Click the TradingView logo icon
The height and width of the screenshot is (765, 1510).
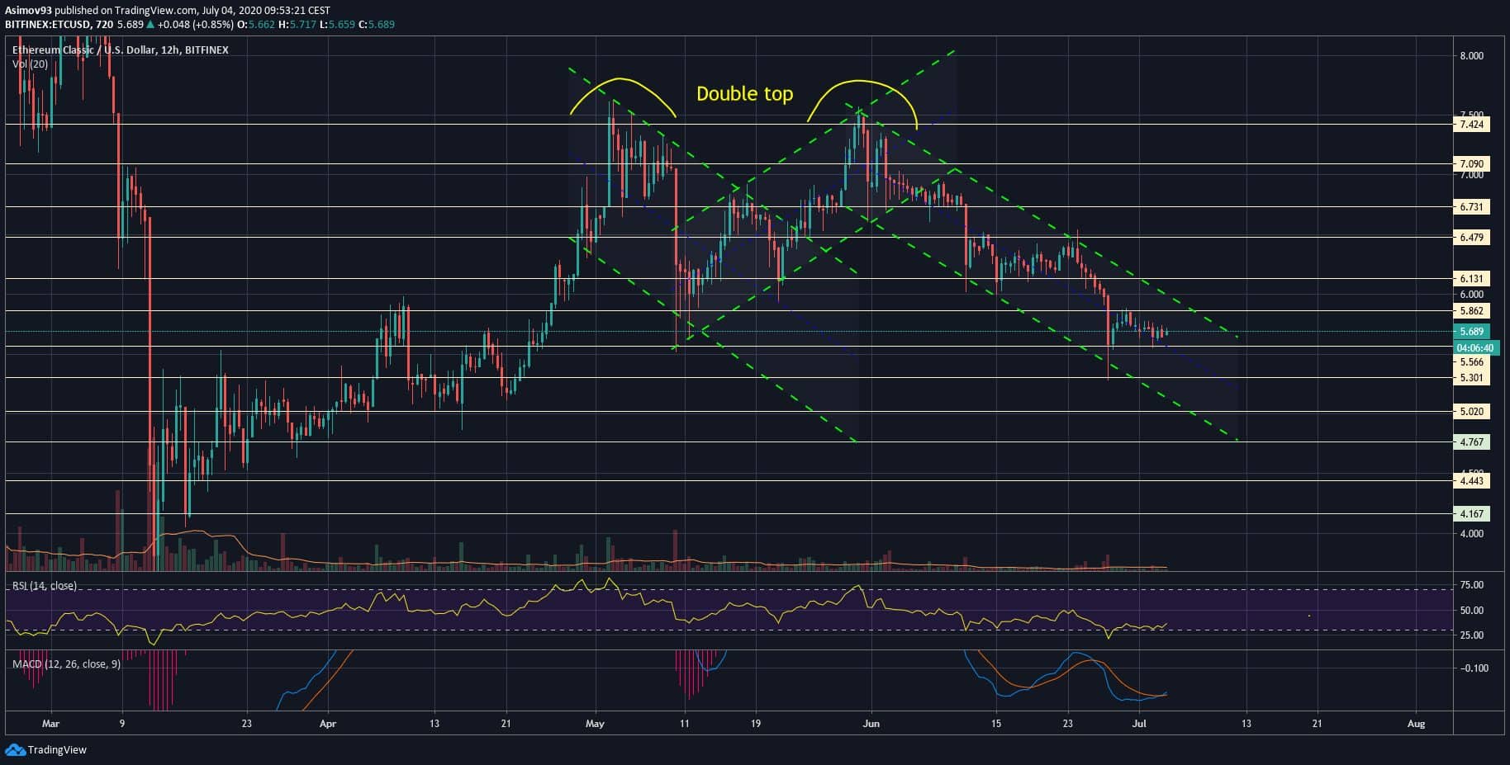[x=15, y=749]
